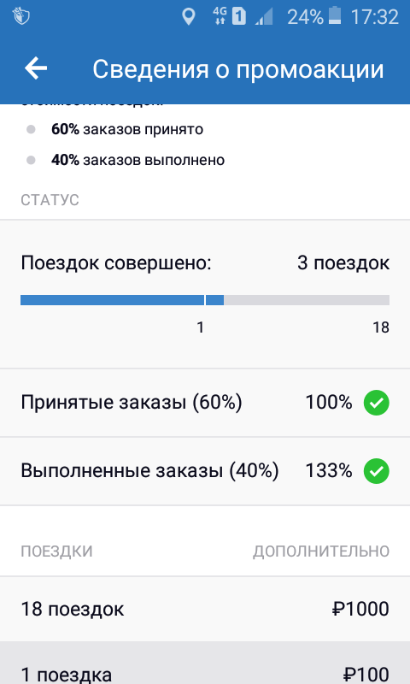Tap the shield app icon in status bar

pyautogui.click(x=20, y=16)
